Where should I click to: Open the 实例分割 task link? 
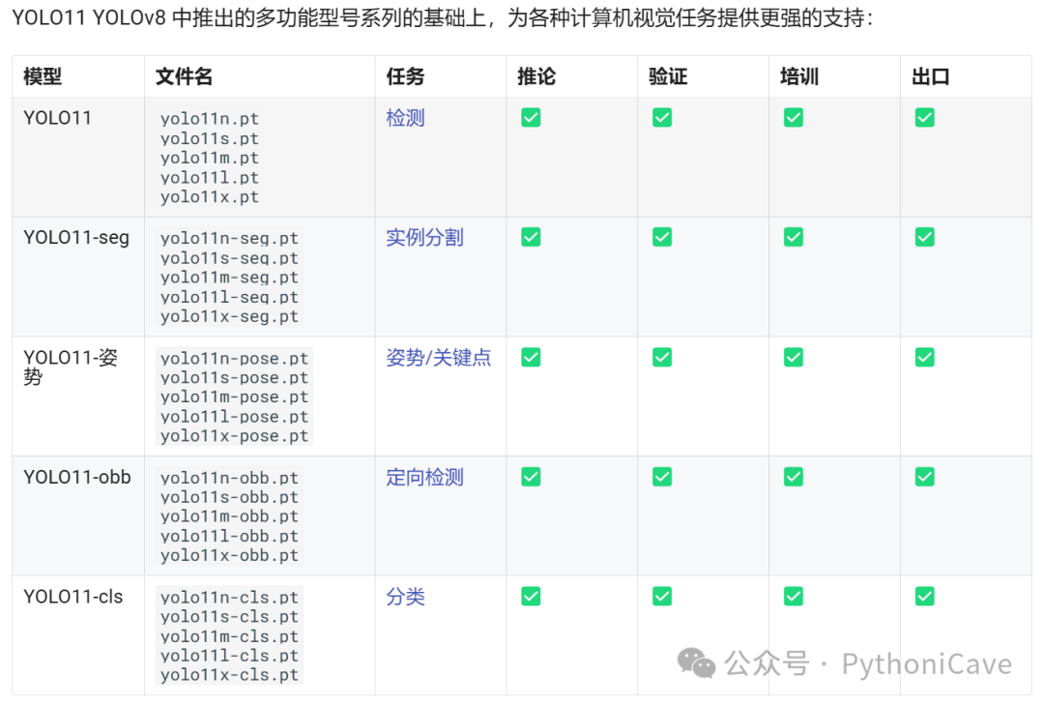pos(424,237)
